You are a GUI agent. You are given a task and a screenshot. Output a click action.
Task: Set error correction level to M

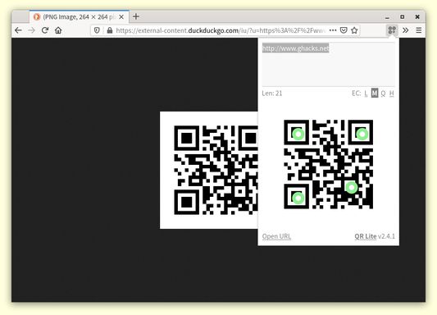[375, 94]
